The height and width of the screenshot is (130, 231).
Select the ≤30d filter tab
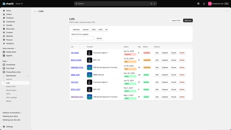(93, 30)
